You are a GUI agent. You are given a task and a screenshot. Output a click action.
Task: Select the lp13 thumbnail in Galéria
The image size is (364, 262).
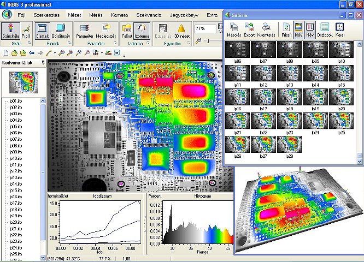point(289,73)
